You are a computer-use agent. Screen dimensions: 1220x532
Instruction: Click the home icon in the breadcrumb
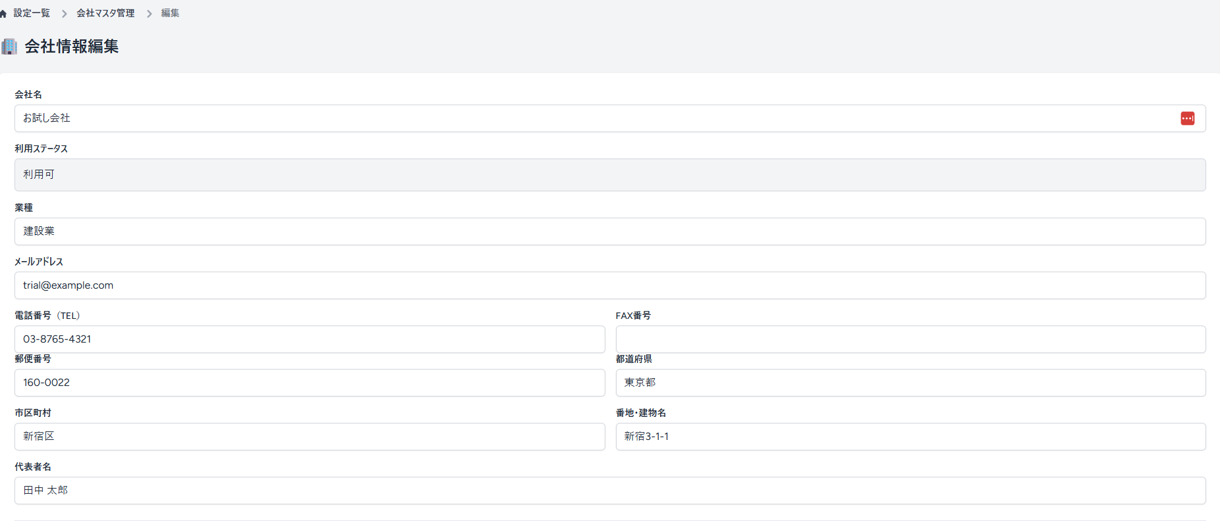3,14
